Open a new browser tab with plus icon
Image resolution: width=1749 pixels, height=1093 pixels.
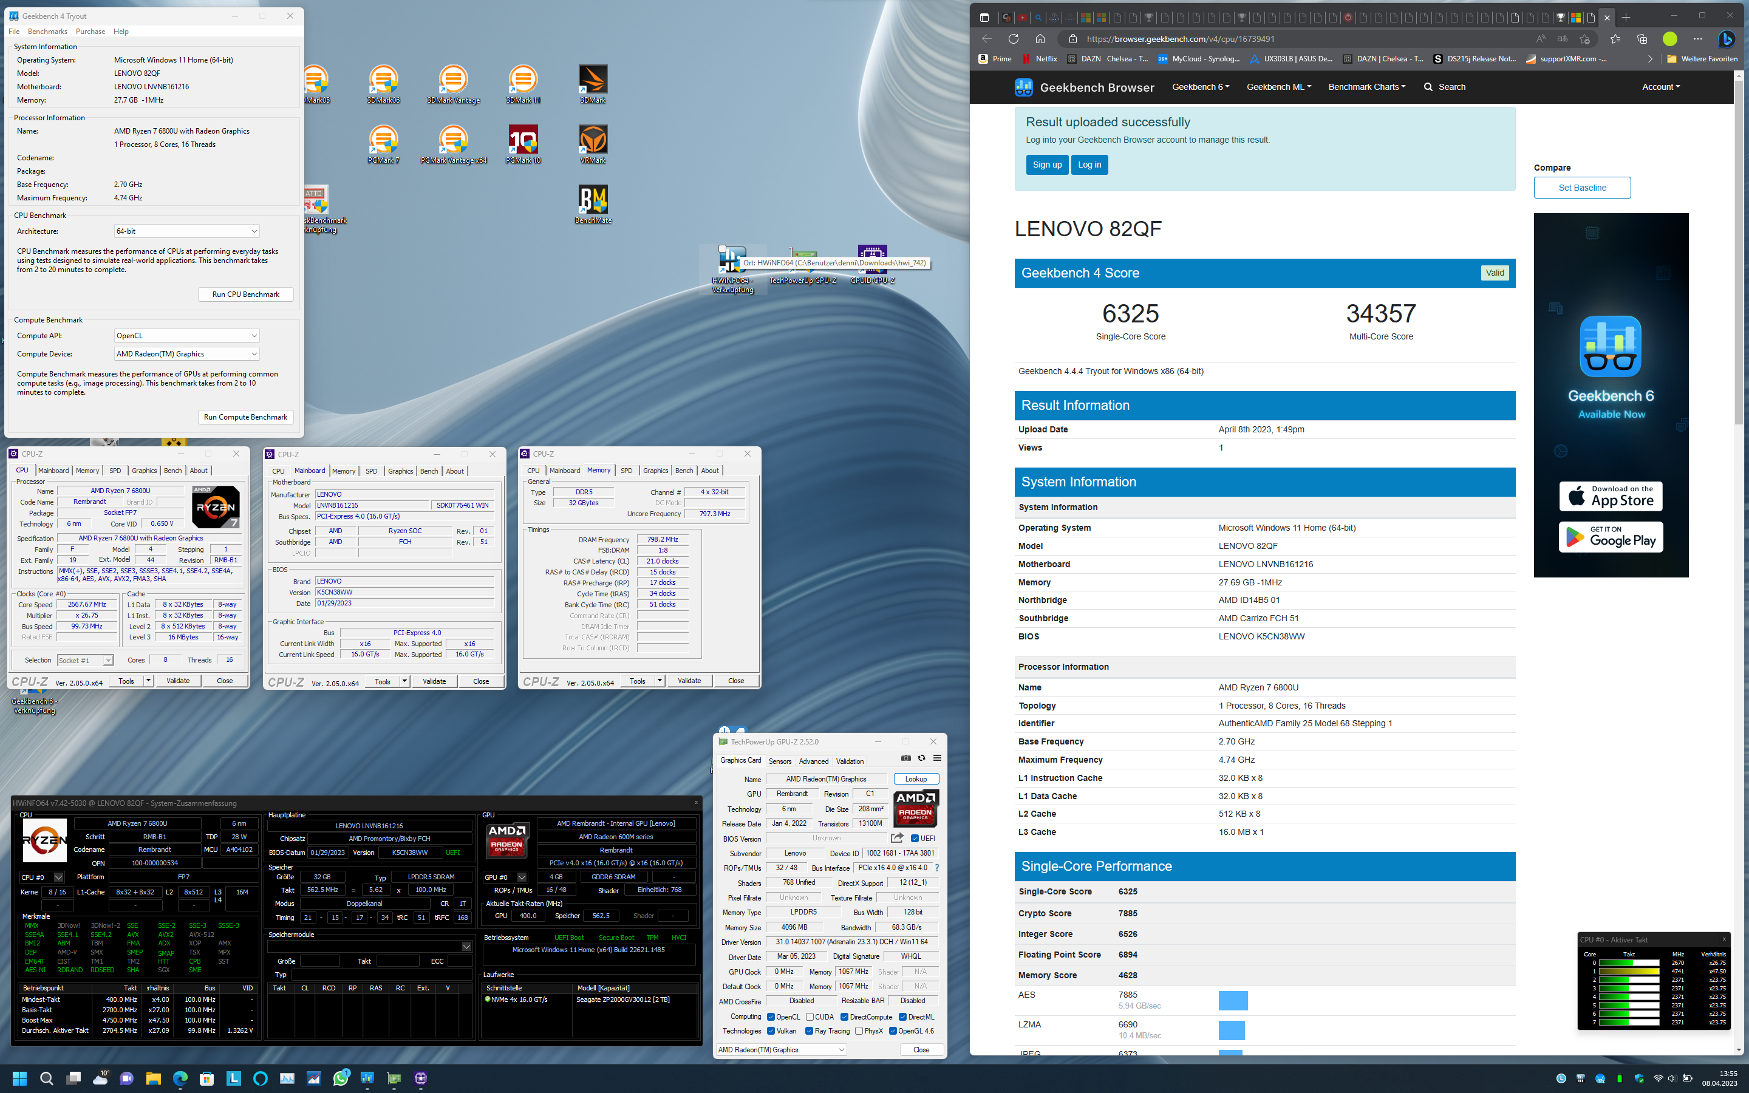coord(1626,18)
